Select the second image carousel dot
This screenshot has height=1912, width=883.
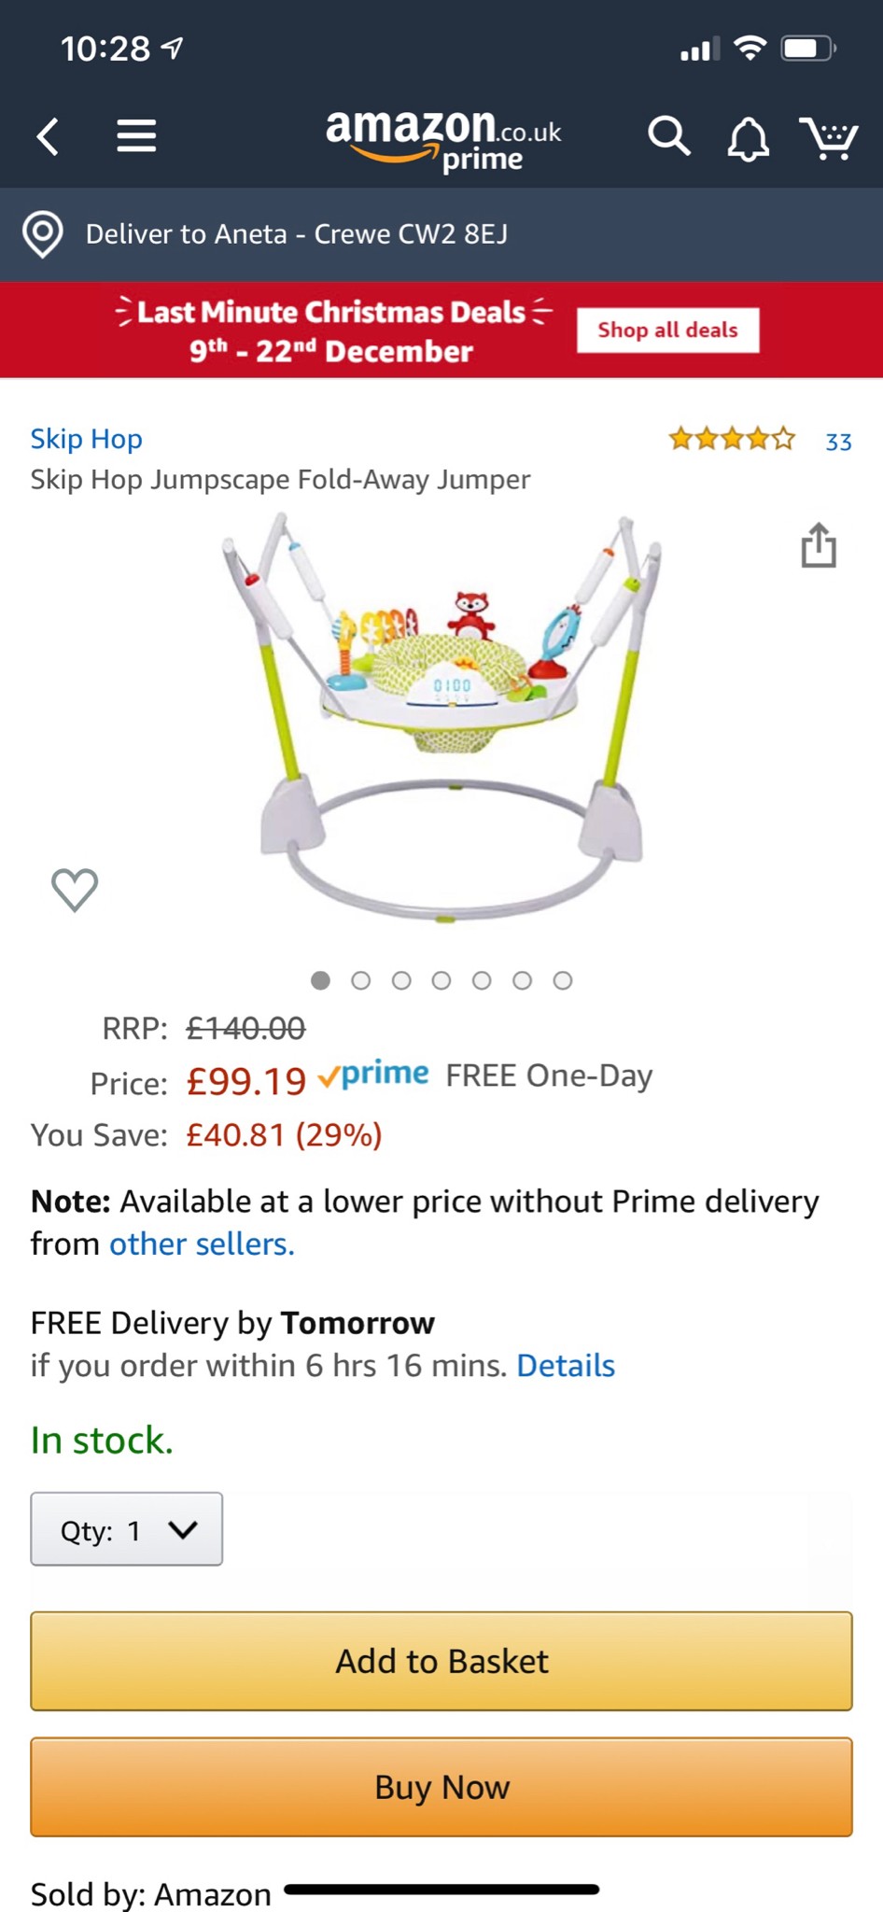coord(361,980)
